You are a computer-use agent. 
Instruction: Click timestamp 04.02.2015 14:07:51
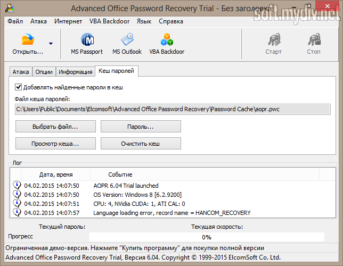tap(52, 204)
